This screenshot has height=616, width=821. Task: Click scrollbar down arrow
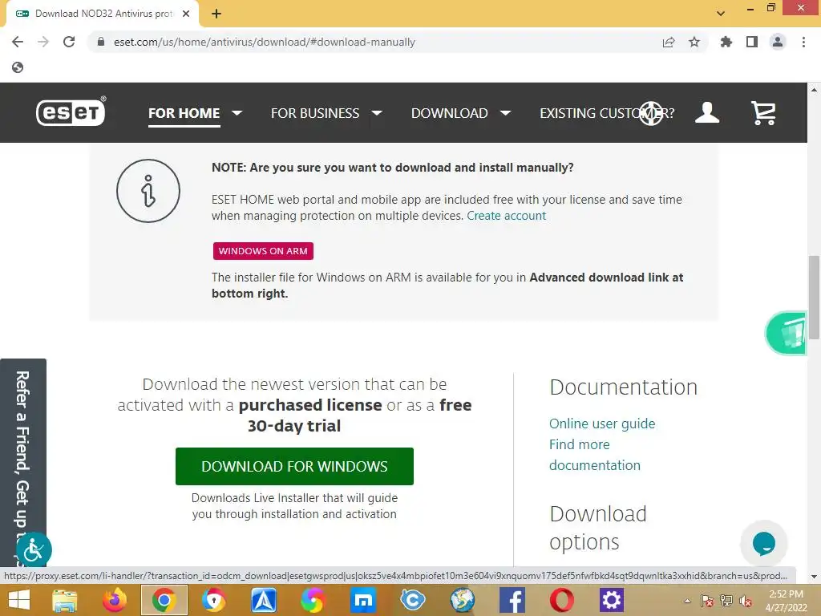814,577
